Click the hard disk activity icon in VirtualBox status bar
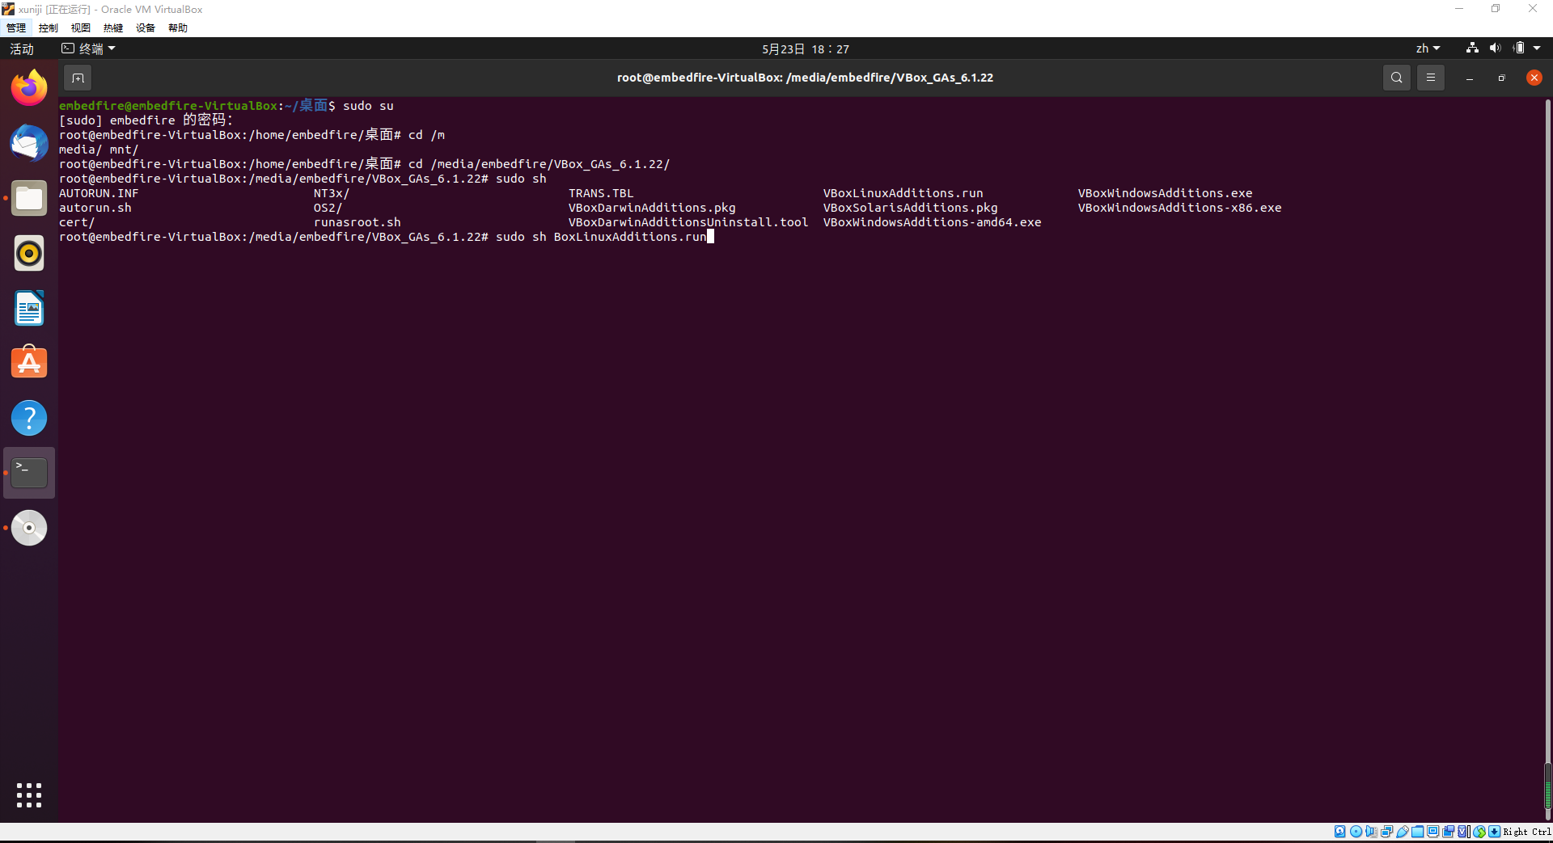1553x843 pixels. pyautogui.click(x=1340, y=831)
